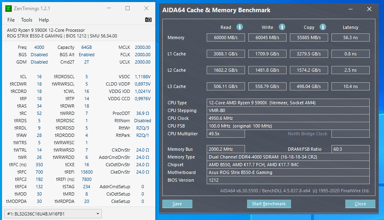Click the Memory Write 60045 MB/s field
Screen dimensions: 384x220
267,37
